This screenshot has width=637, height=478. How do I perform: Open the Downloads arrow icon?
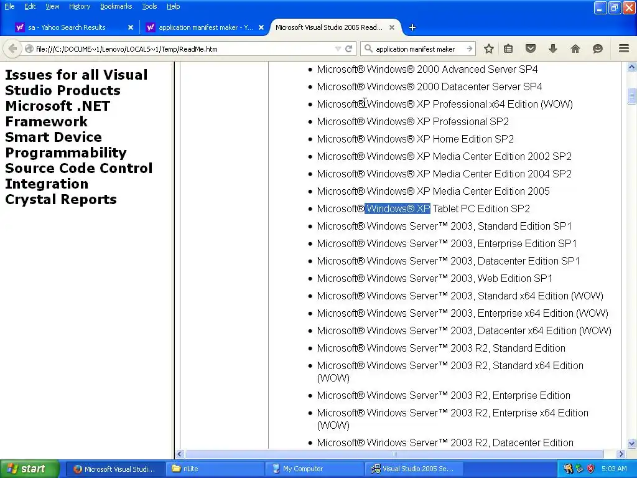pos(553,49)
